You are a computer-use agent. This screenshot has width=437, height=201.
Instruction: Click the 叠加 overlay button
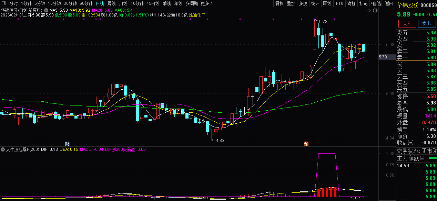click(291, 3)
